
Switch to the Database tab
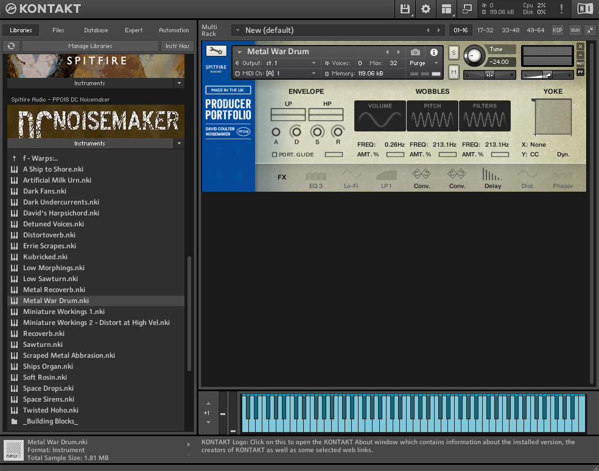pyautogui.click(x=96, y=30)
